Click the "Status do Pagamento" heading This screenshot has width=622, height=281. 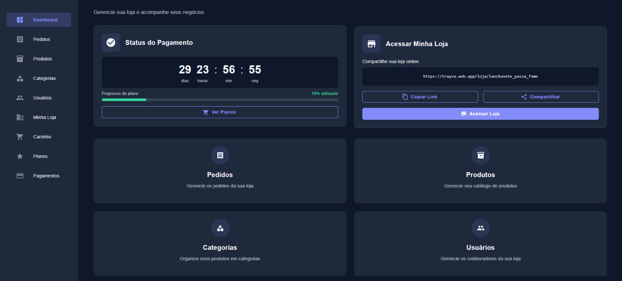pos(159,43)
